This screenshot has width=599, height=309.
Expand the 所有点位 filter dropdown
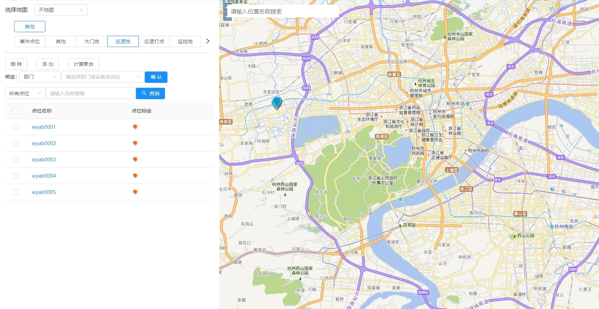[x=25, y=93]
